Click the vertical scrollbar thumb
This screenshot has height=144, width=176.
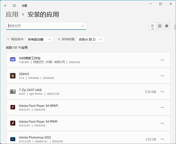pos(175,27)
